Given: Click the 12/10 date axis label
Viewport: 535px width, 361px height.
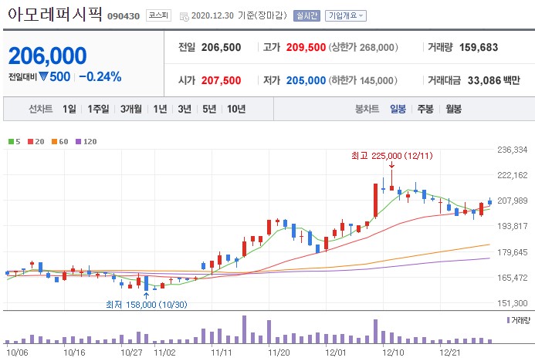Looking at the screenshot, I should click(x=393, y=353).
